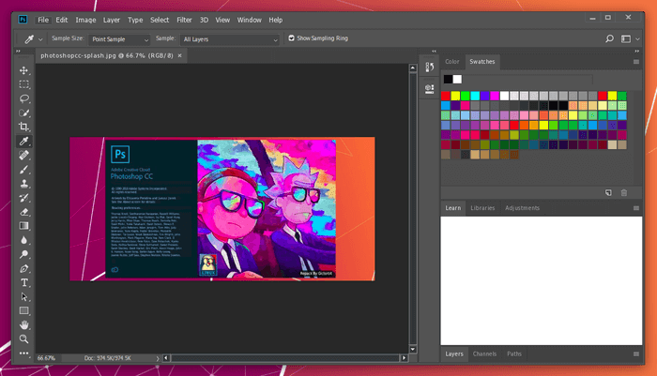
Task: Open the Sample All Layers dropdown
Action: (x=230, y=39)
